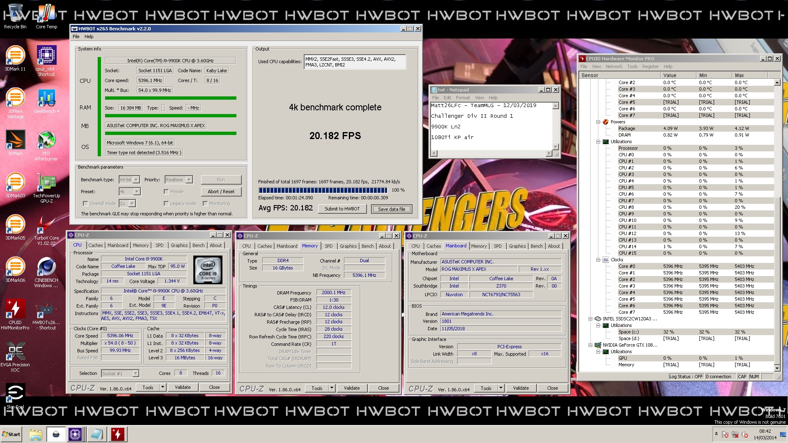The height and width of the screenshot is (443, 788).
Task: Click the benchmark progress bar
Action: coord(323,190)
